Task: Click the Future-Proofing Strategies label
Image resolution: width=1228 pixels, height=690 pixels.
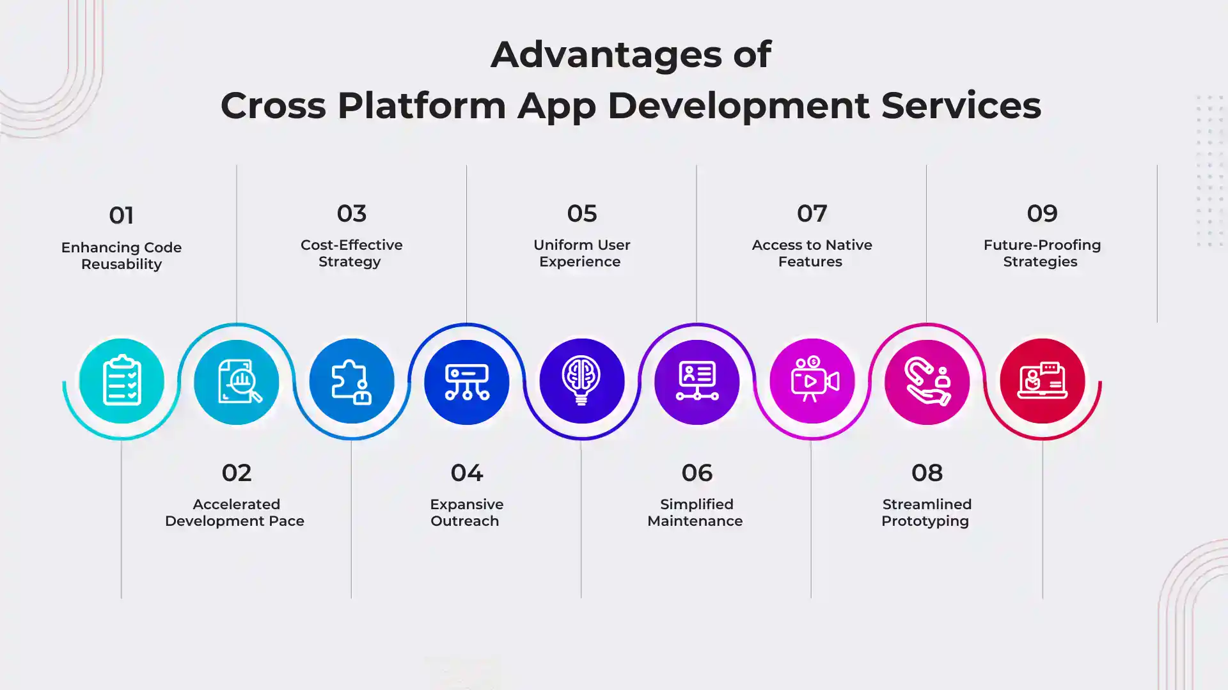Action: tap(1043, 253)
